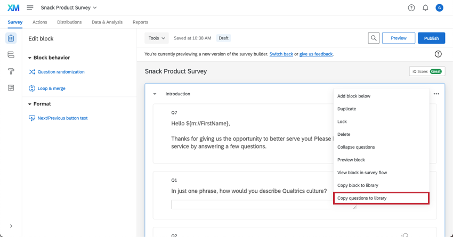Click the Question randomization shuffle icon
The width and height of the screenshot is (453, 237).
pos(32,72)
